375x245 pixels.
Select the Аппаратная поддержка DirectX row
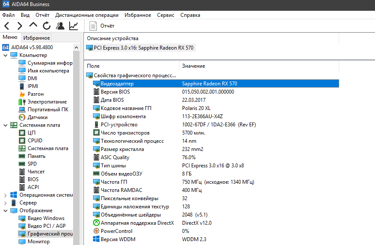137,223
